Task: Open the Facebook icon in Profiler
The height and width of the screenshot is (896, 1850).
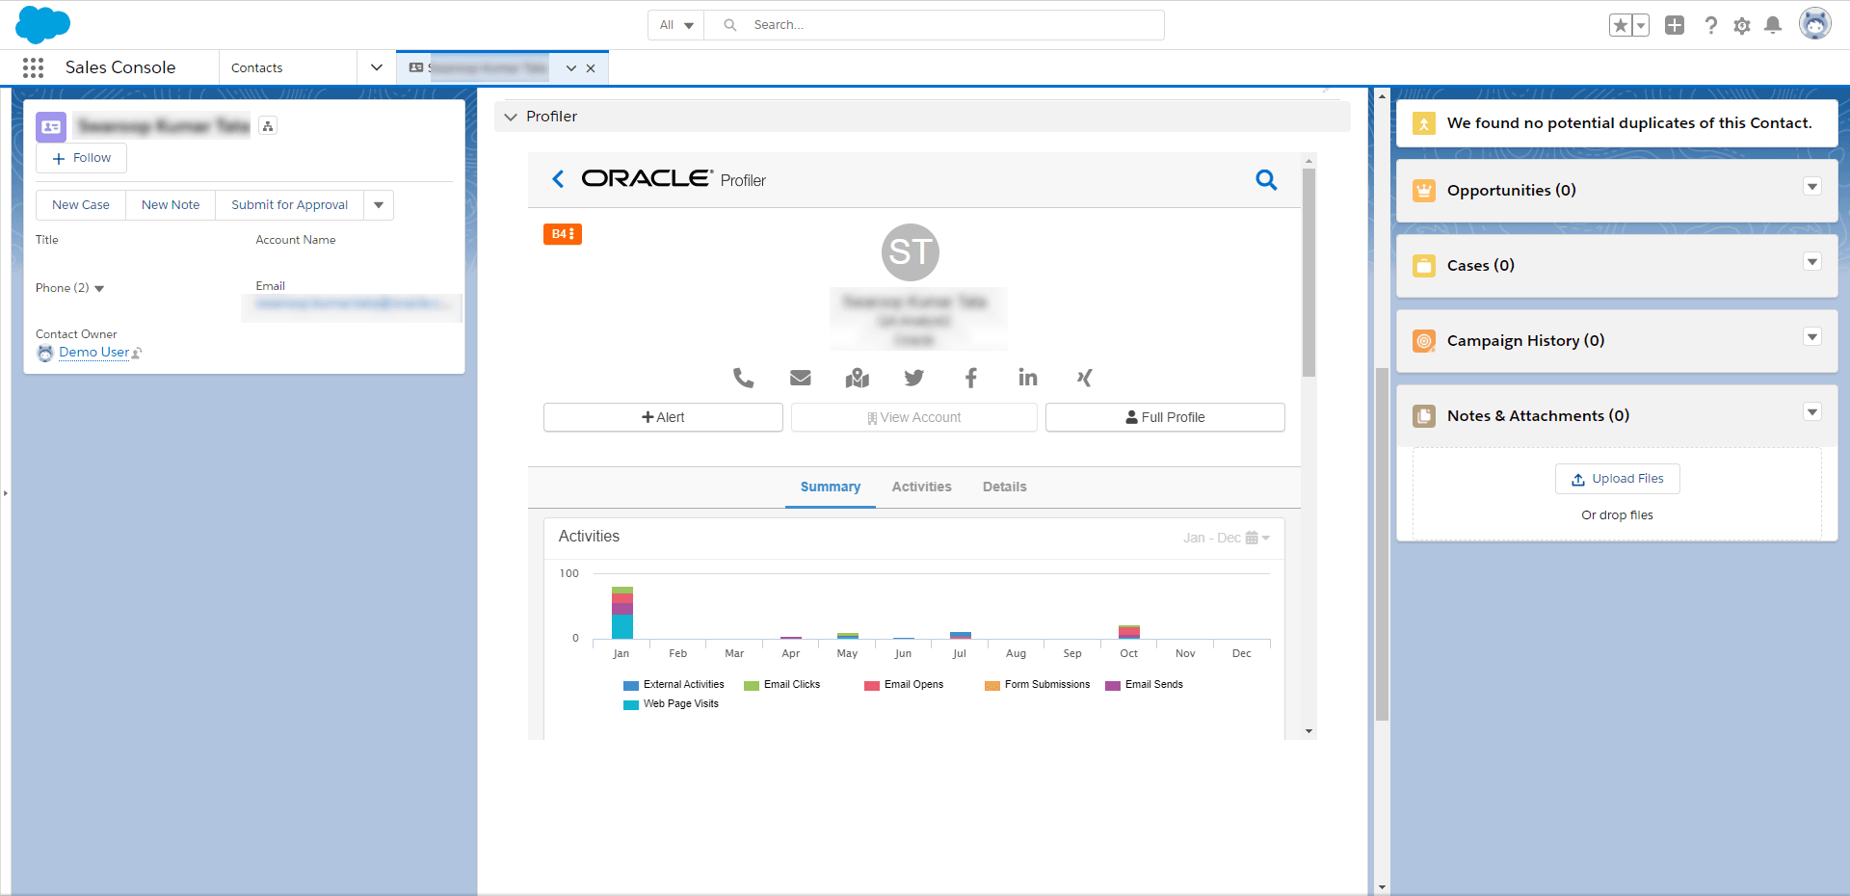Action: pos(971,378)
